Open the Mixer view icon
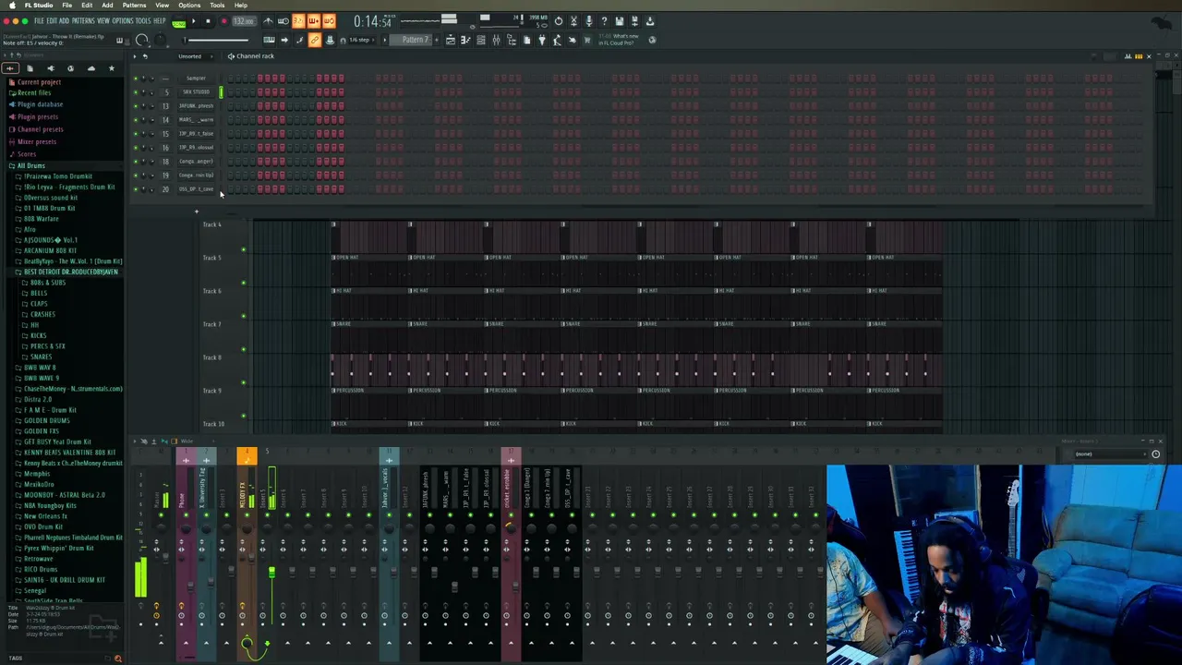The height and width of the screenshot is (665, 1182). 497,40
